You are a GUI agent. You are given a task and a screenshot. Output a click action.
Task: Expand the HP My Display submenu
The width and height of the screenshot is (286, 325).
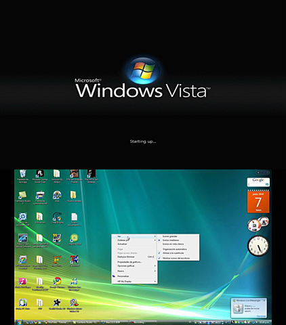point(134,282)
